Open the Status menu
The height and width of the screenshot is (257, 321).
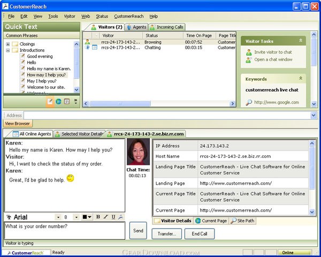point(102,17)
